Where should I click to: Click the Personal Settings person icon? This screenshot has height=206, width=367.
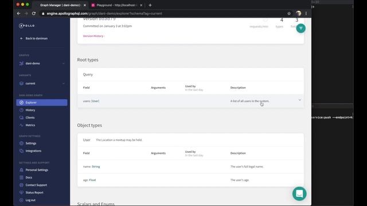pyautogui.click(x=22, y=170)
